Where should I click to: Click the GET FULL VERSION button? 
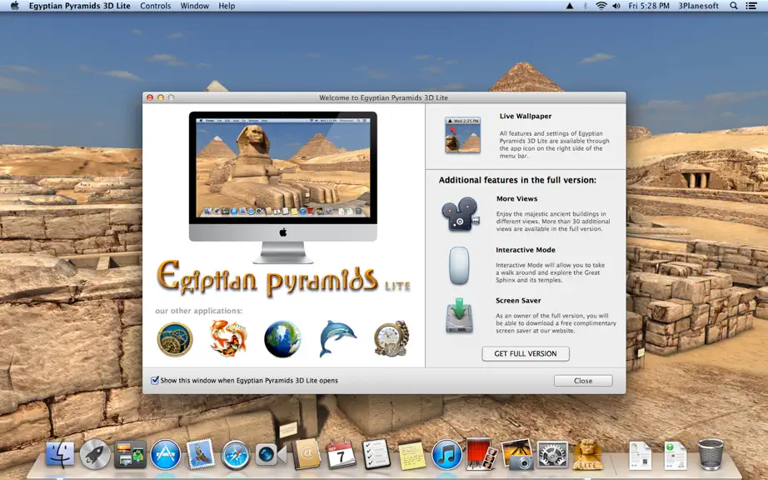[526, 353]
